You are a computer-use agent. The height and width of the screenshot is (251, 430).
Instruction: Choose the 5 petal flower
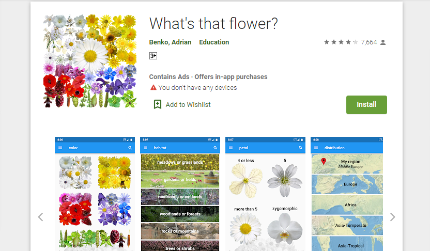click(x=285, y=180)
